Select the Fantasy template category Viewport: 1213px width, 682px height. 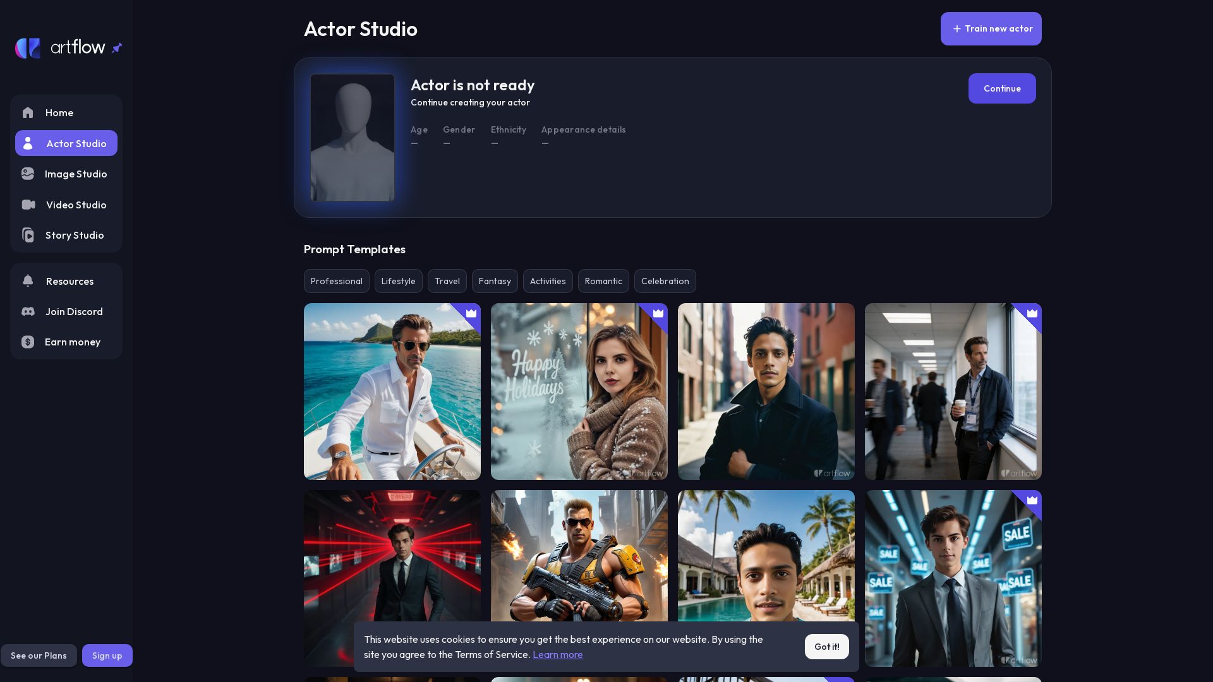[x=494, y=281]
